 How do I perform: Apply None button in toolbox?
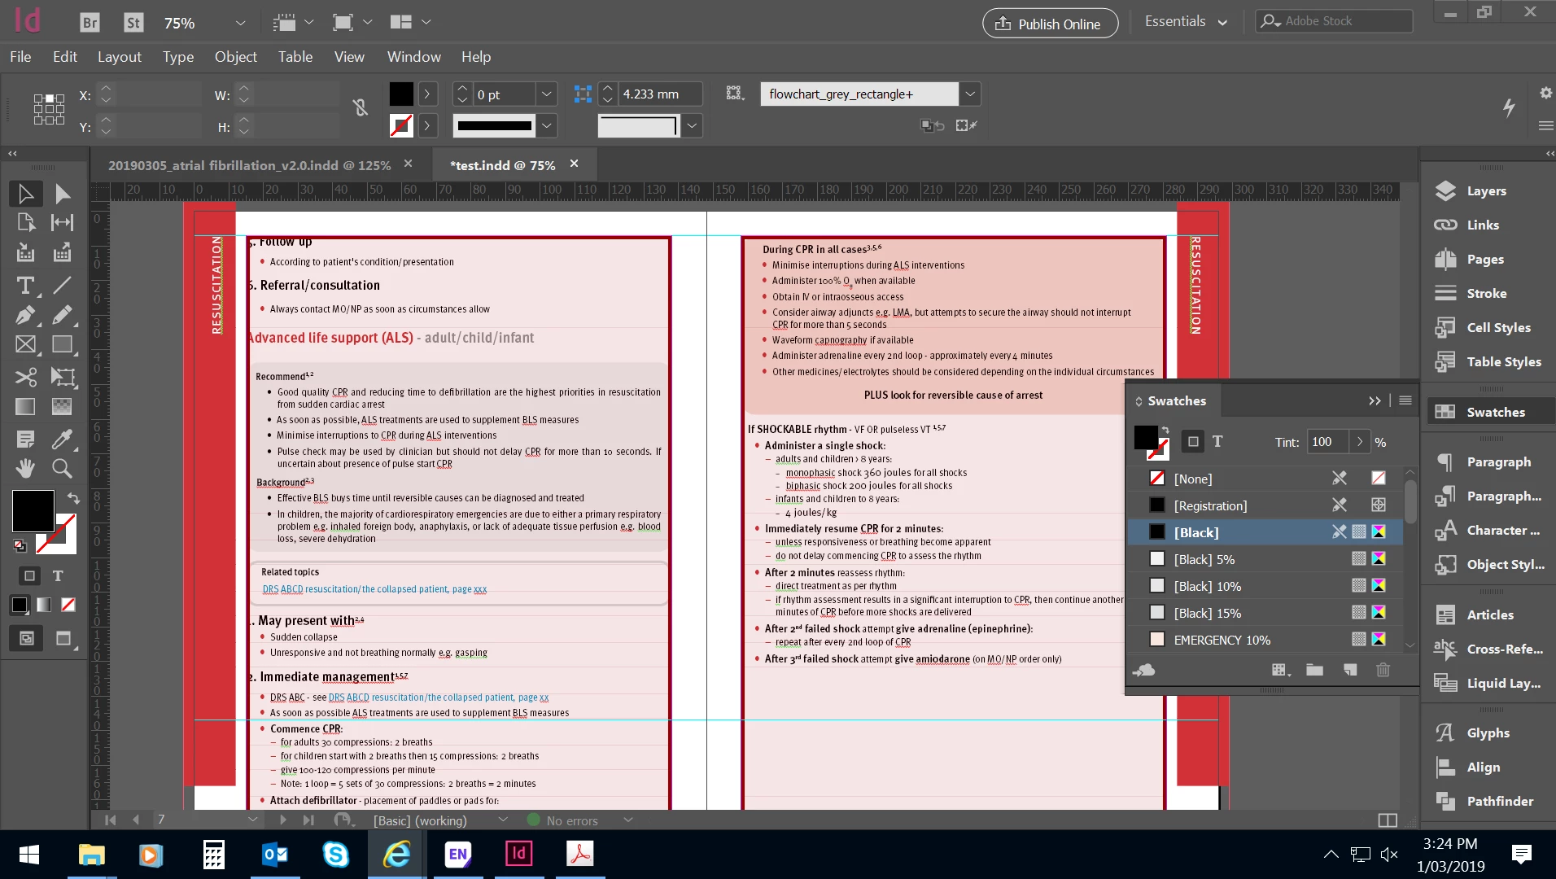pyautogui.click(x=68, y=604)
